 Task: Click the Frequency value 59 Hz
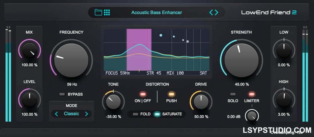[72, 84]
